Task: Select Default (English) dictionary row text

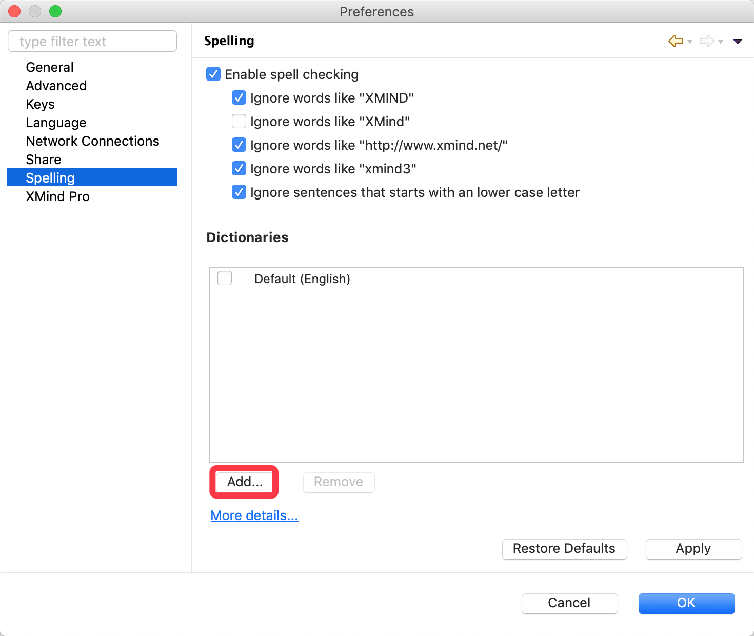Action: (302, 279)
